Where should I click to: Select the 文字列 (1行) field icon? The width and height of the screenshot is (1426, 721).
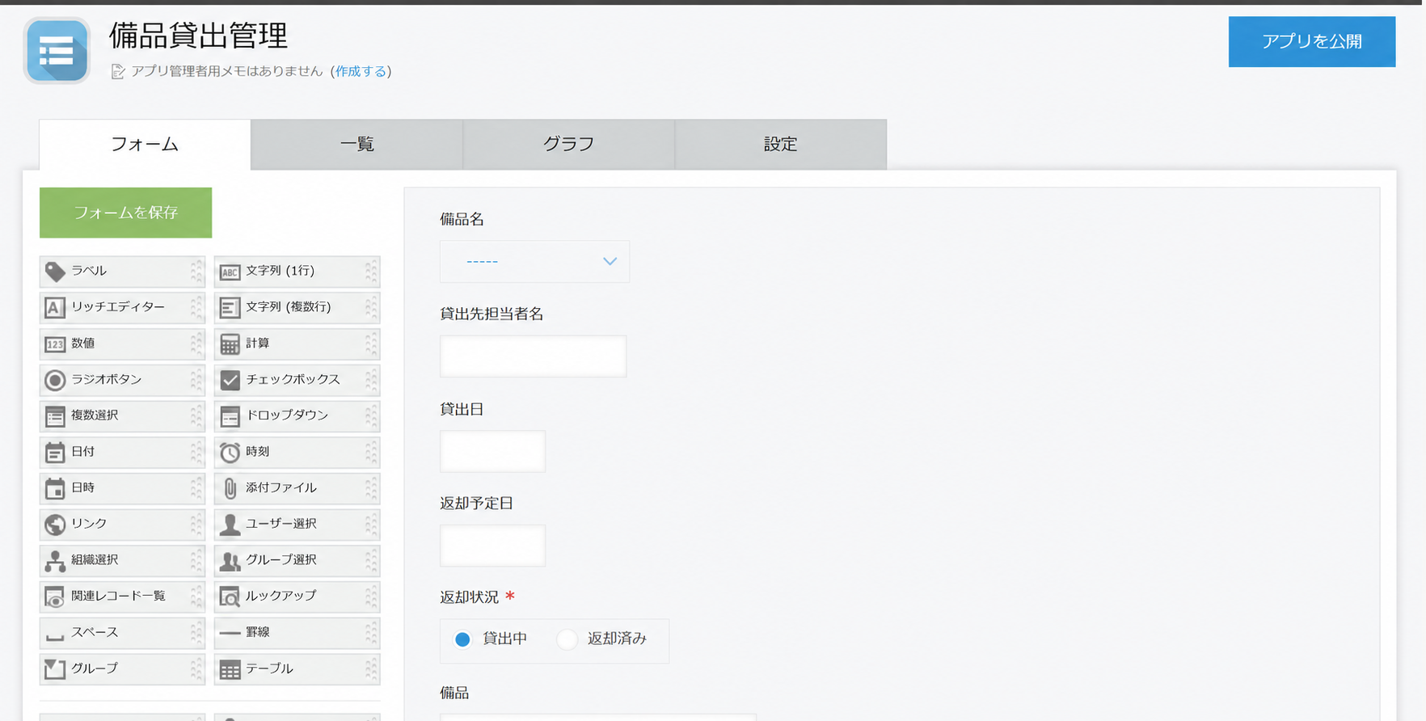point(230,272)
